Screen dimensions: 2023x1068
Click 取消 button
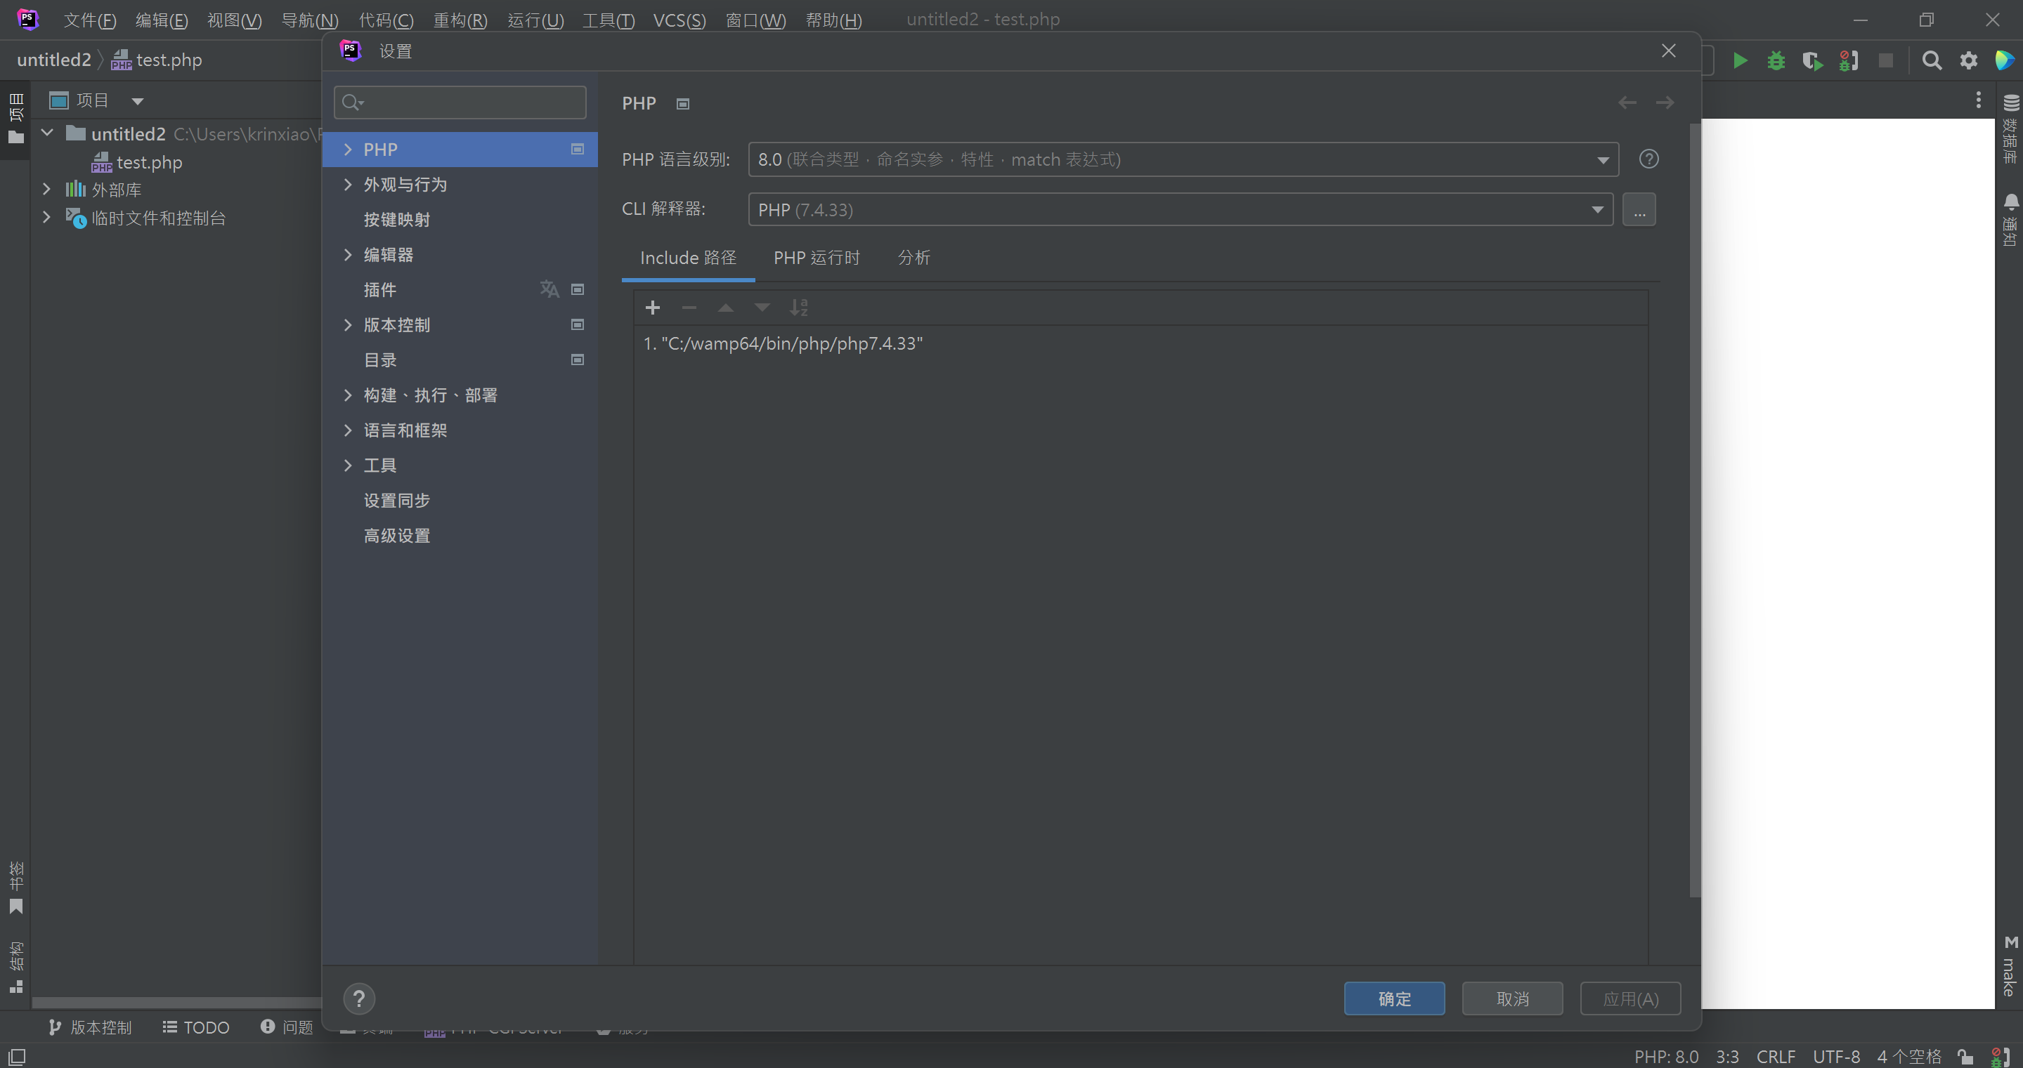pos(1511,999)
